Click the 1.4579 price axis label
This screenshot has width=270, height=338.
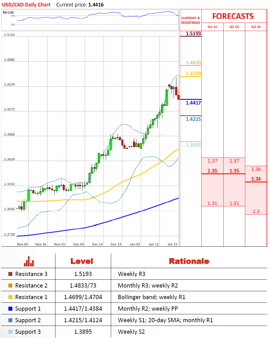10,85
